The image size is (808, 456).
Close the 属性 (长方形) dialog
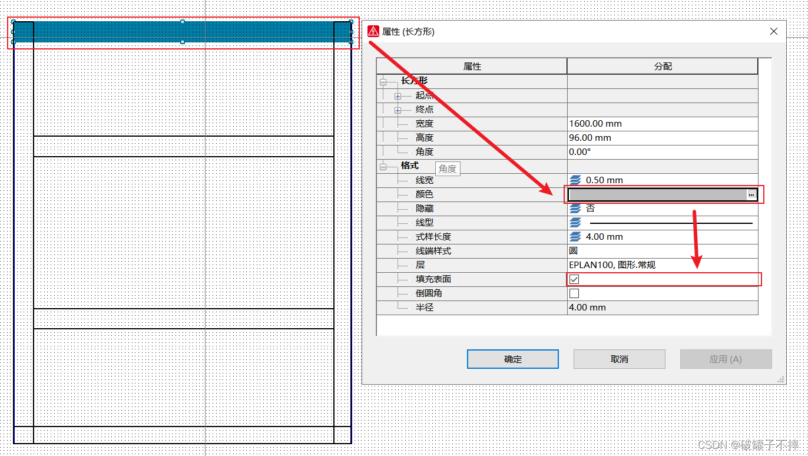774,31
